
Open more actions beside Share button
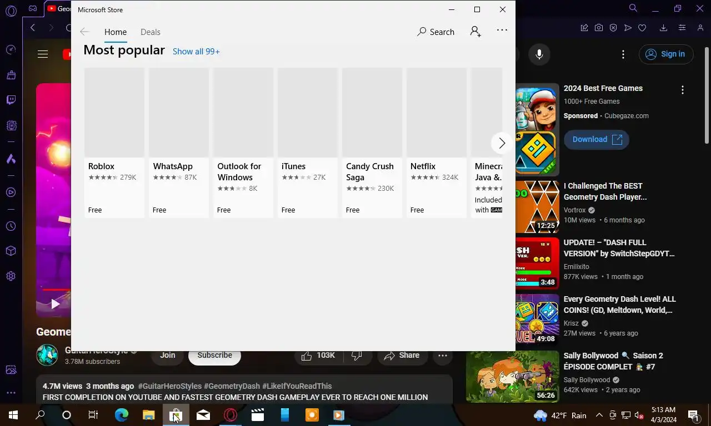(443, 356)
